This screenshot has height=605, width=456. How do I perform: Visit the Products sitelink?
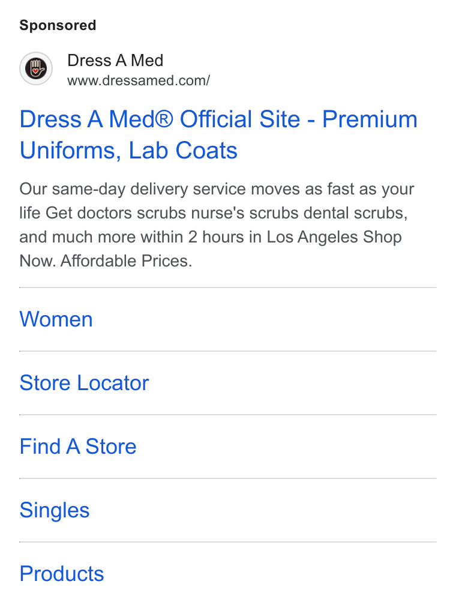point(62,574)
